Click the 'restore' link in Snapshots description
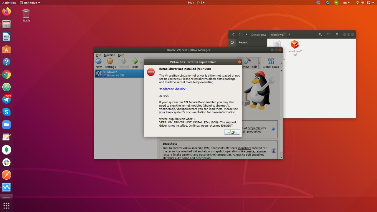 click(167, 155)
